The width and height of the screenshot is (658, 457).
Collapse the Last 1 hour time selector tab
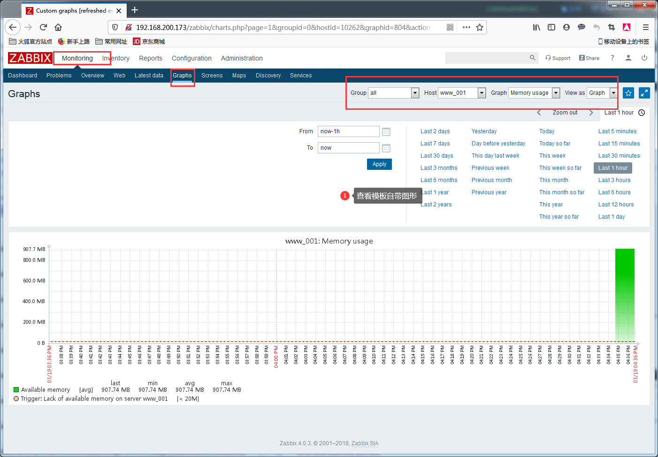(x=624, y=113)
